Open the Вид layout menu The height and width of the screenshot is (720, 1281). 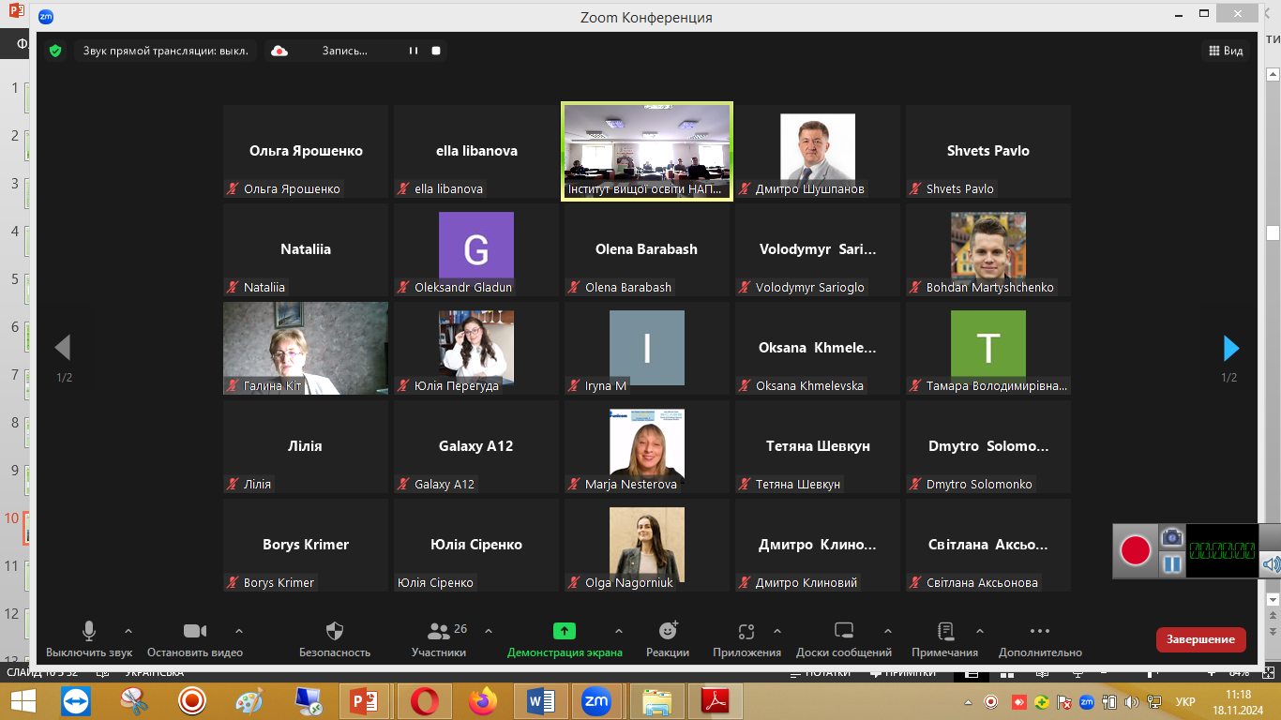coord(1226,51)
